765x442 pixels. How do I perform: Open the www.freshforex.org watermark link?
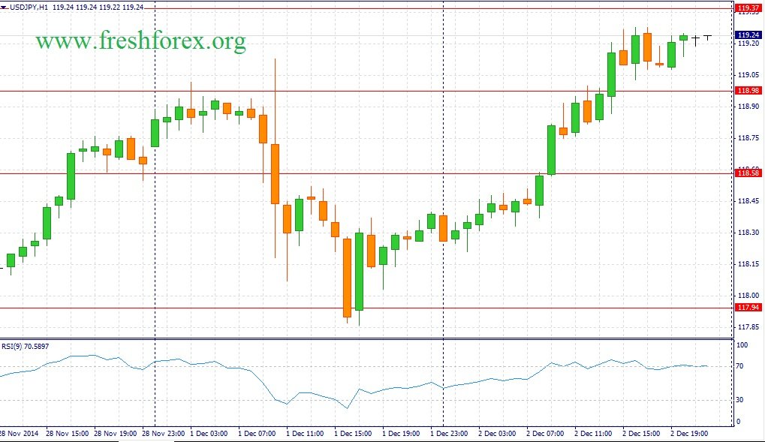[x=140, y=41]
